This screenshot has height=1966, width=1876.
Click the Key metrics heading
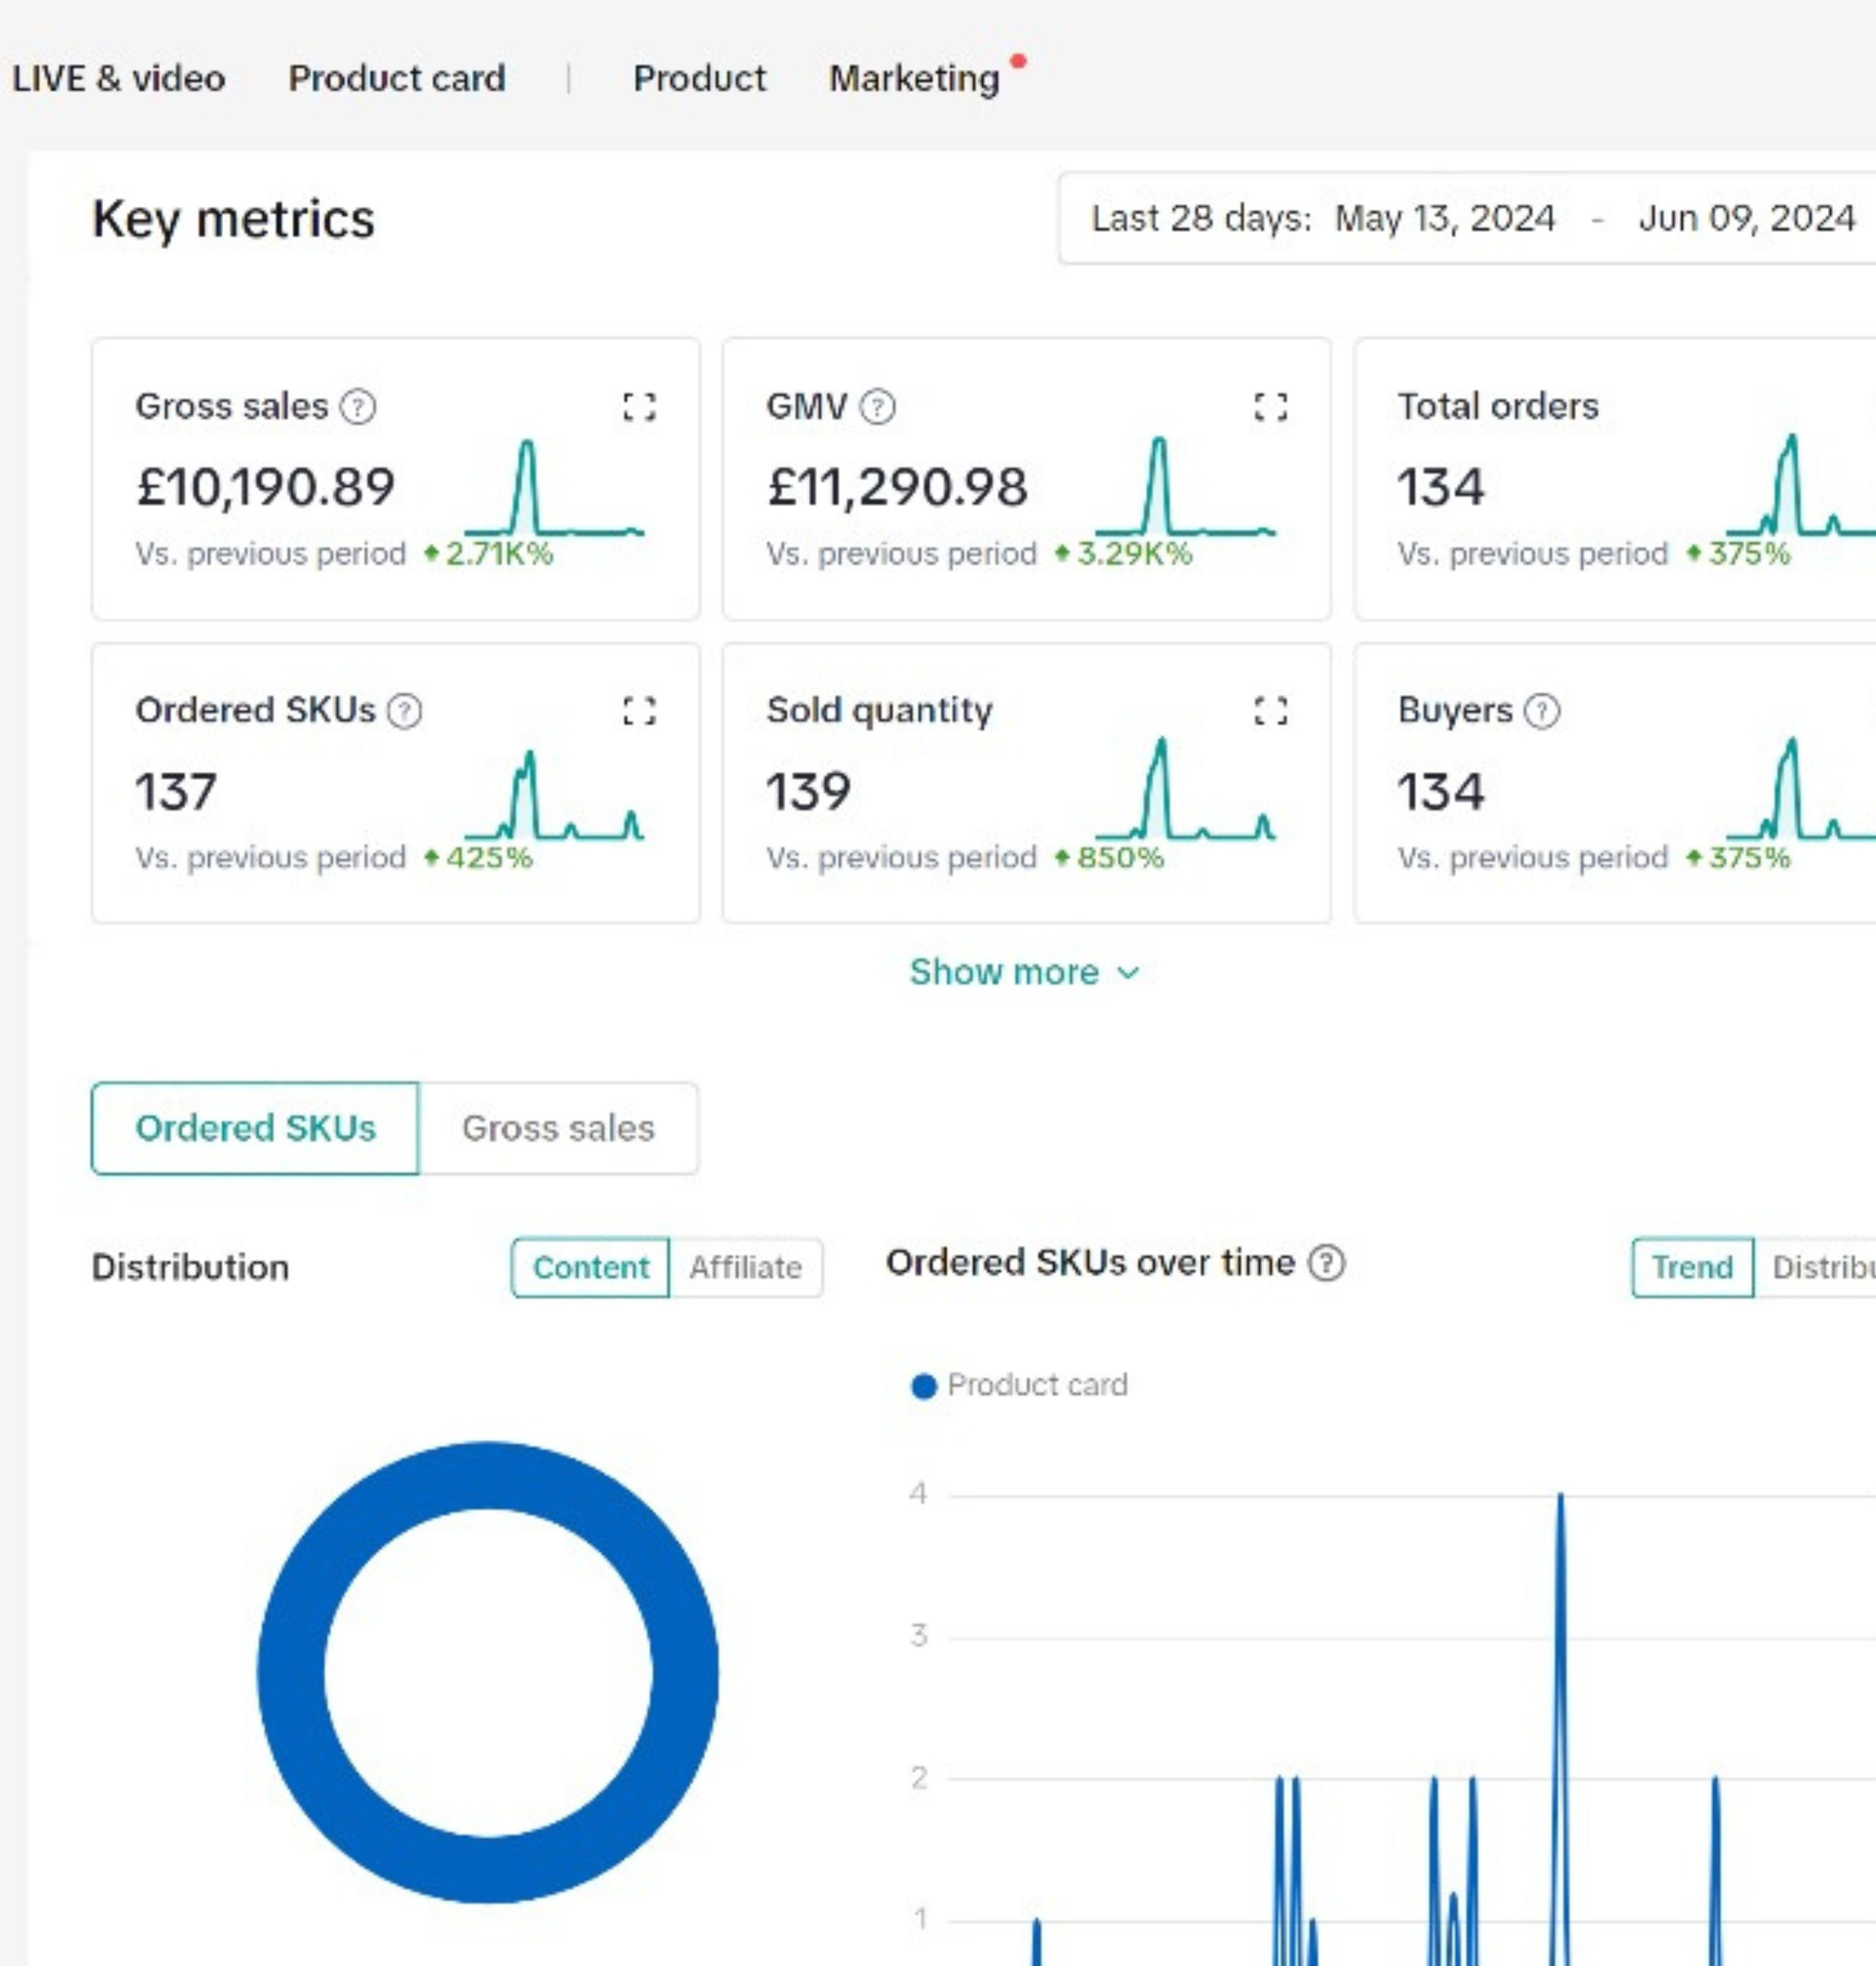point(233,219)
